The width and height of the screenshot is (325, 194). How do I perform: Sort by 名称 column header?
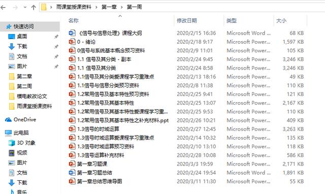(74, 20)
